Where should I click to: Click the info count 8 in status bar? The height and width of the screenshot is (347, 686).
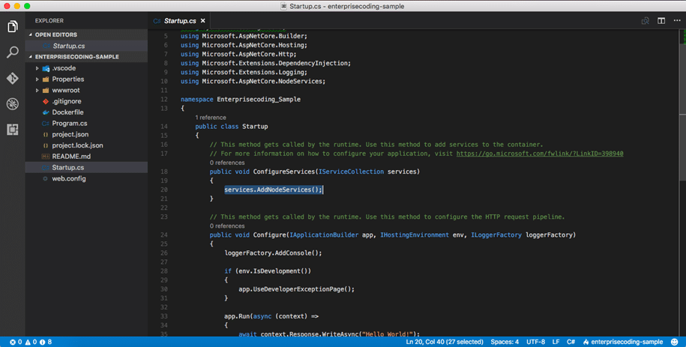46,342
